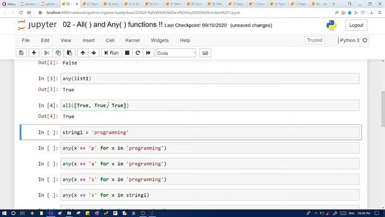This screenshot has width=385, height=217.
Task: Open the View menu
Action: tap(66, 40)
